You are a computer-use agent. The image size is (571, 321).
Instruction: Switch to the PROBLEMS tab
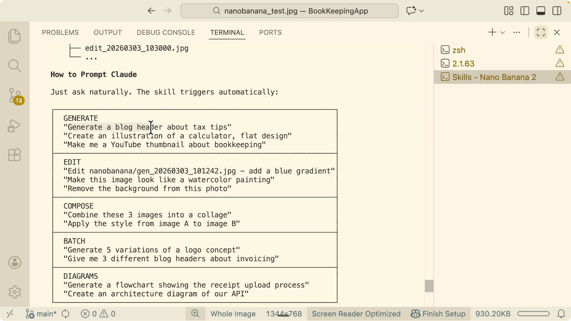[60, 32]
